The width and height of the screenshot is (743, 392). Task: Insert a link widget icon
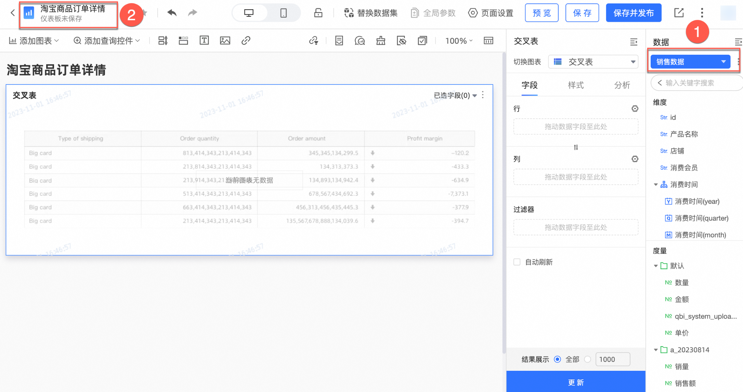click(246, 41)
